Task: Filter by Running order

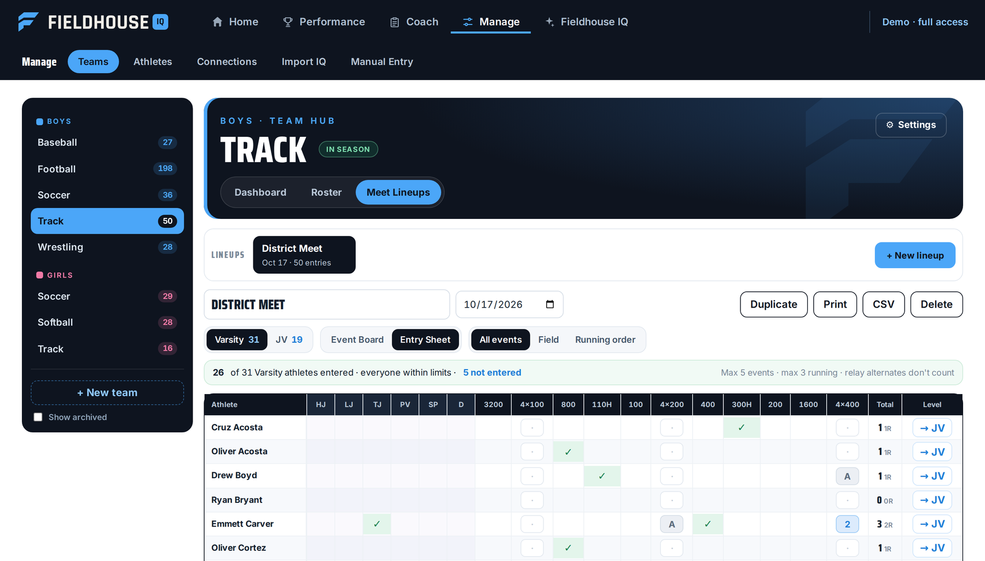Action: [605, 340]
